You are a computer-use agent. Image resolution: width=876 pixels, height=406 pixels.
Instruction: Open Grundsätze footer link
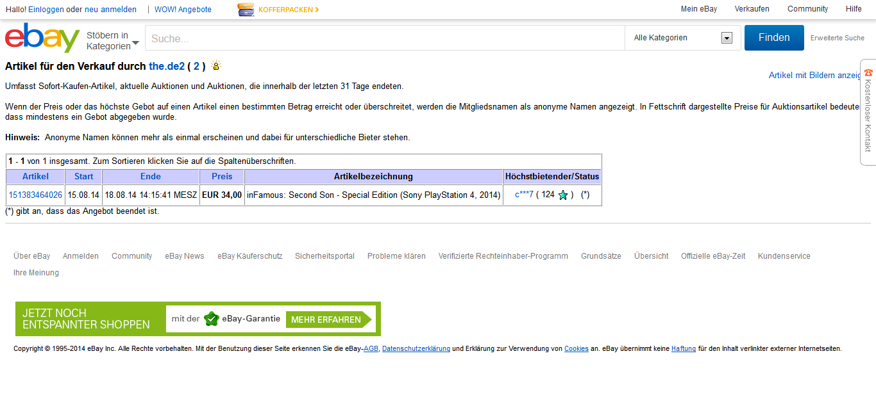tap(601, 256)
